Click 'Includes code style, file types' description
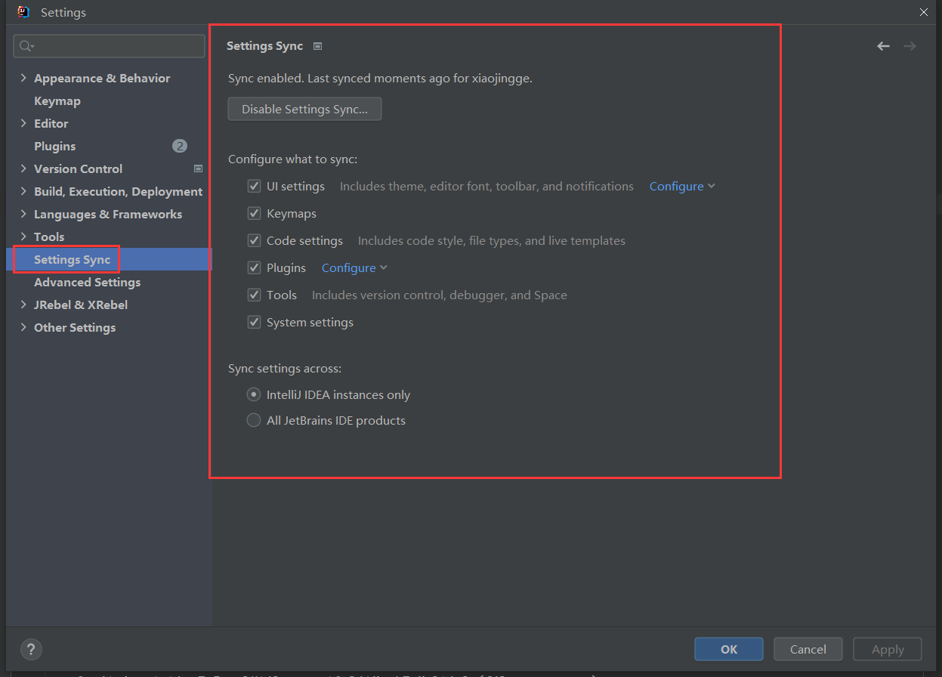 click(x=492, y=241)
